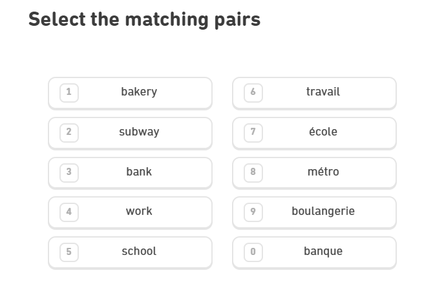Click number 2 badge beside subway
Screen dimensions: 444x295
(69, 132)
